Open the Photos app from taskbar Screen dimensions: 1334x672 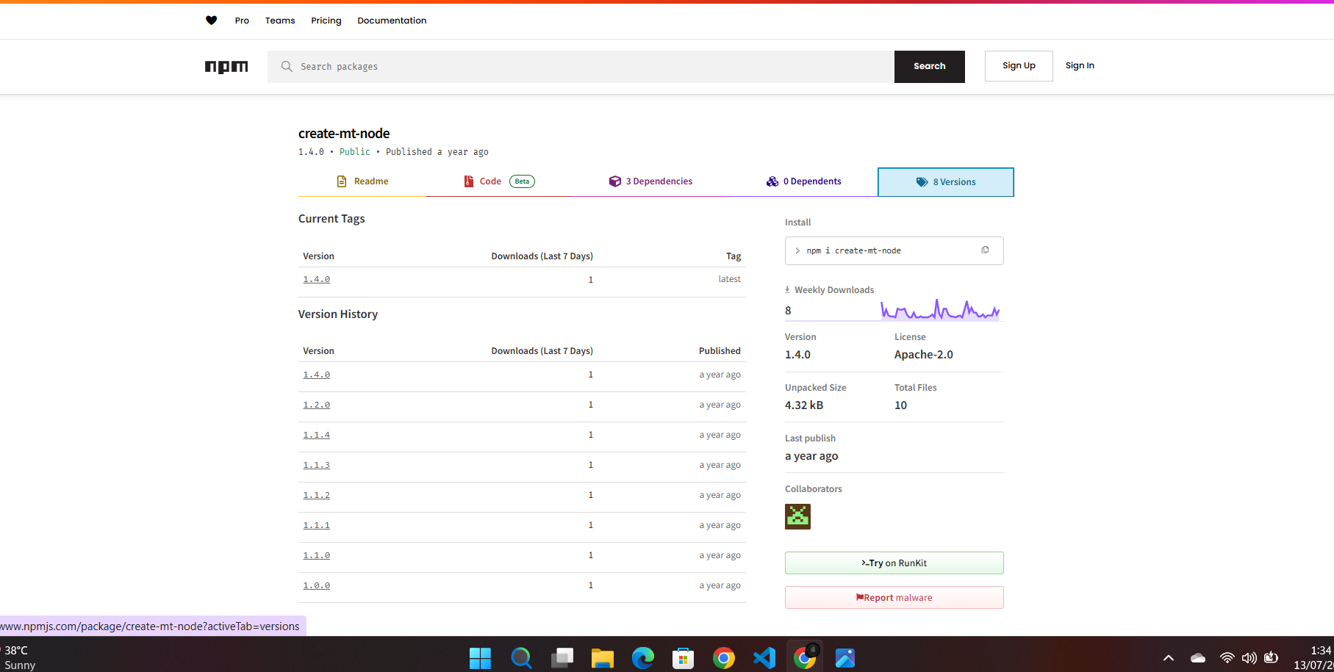click(845, 658)
